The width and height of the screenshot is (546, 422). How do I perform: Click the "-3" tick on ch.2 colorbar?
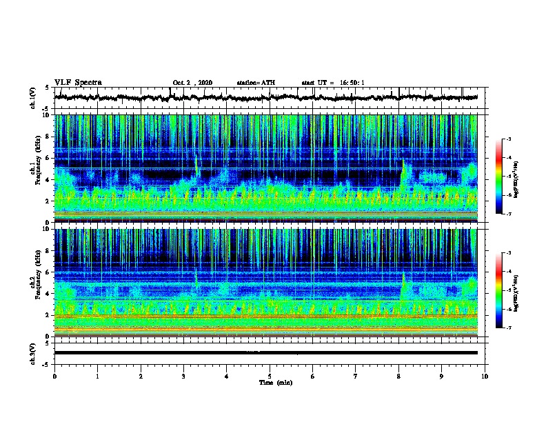click(508, 253)
